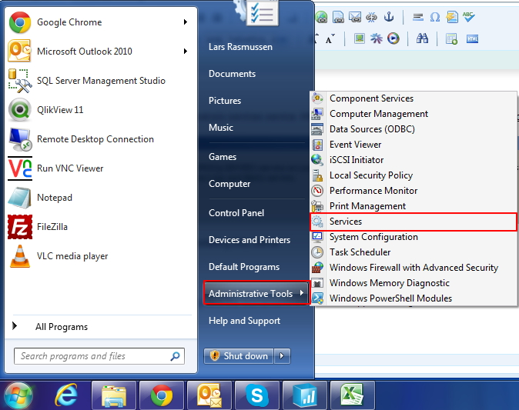Screen dimensions: 519x410
Task: Open Control Panel
Action: pyautogui.click(x=236, y=213)
